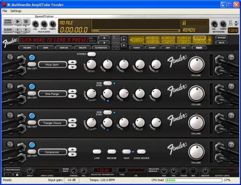Click the file player timeline bar
Viewport: 241px width, 185px height.
point(136,31)
